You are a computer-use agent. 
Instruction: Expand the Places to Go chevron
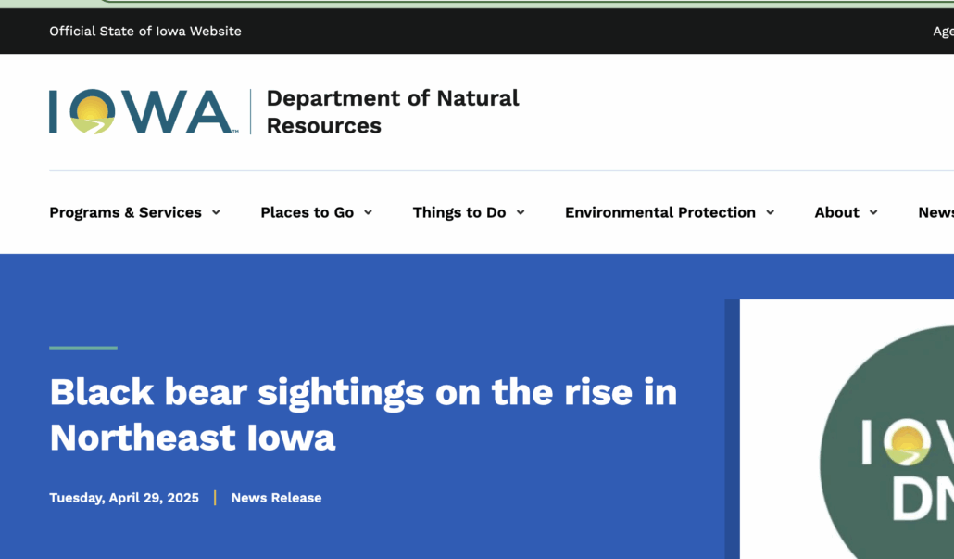click(x=368, y=212)
